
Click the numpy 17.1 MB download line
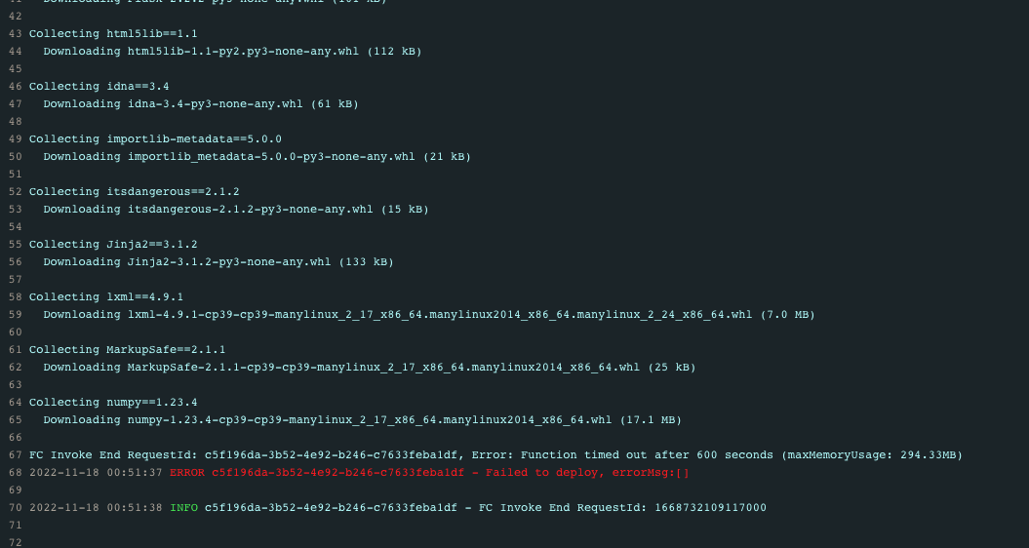click(362, 419)
